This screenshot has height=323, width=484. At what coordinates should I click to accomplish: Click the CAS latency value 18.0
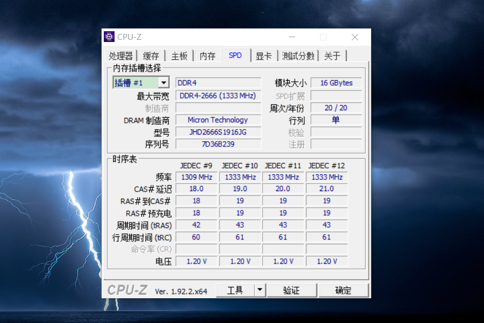196,188
